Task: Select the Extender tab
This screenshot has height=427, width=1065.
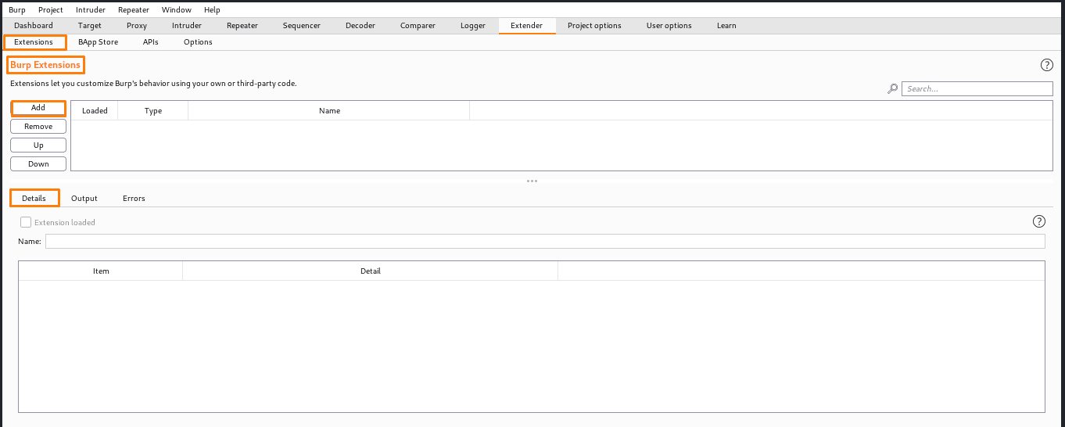Action: [527, 26]
